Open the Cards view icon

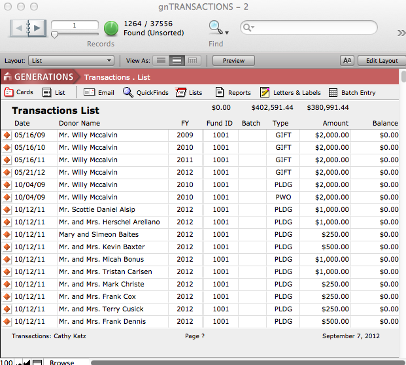[9, 93]
